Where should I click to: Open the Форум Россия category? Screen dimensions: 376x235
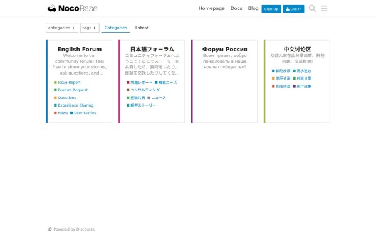click(x=225, y=49)
